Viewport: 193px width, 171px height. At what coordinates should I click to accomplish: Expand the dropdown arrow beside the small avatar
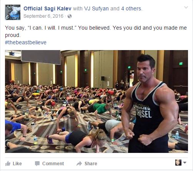pos(185,163)
